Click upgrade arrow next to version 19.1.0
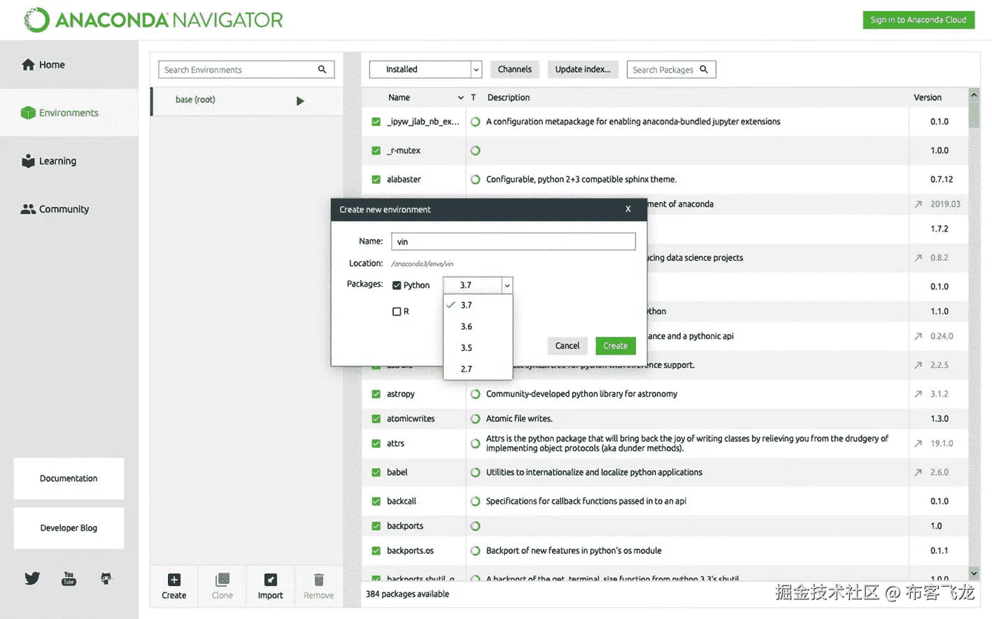Screen dimensions: 992x619 (918, 443)
